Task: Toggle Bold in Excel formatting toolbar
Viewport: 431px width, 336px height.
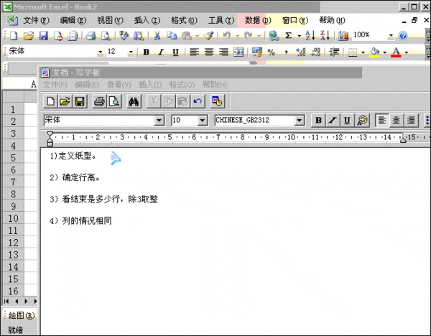Action: click(147, 52)
